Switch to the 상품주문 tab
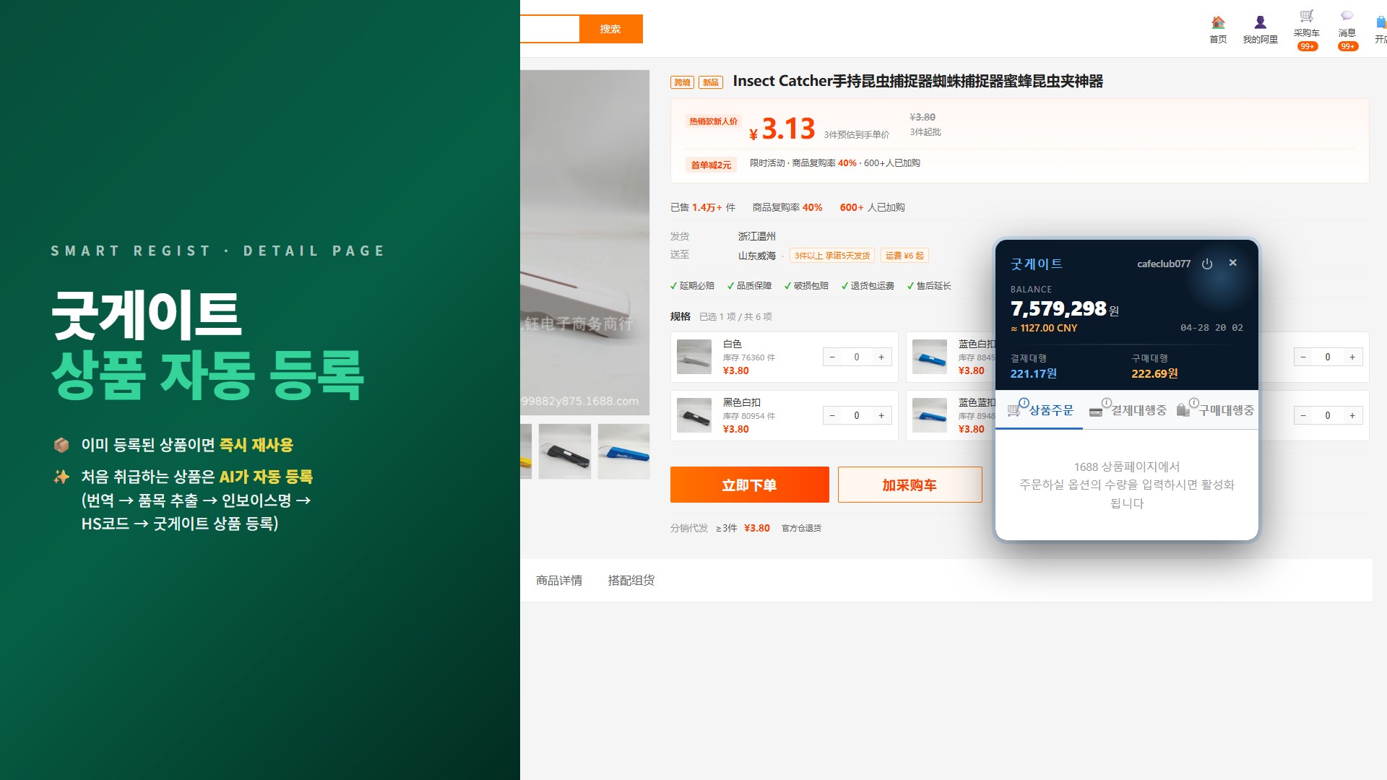The width and height of the screenshot is (1387, 780). click(x=1040, y=410)
